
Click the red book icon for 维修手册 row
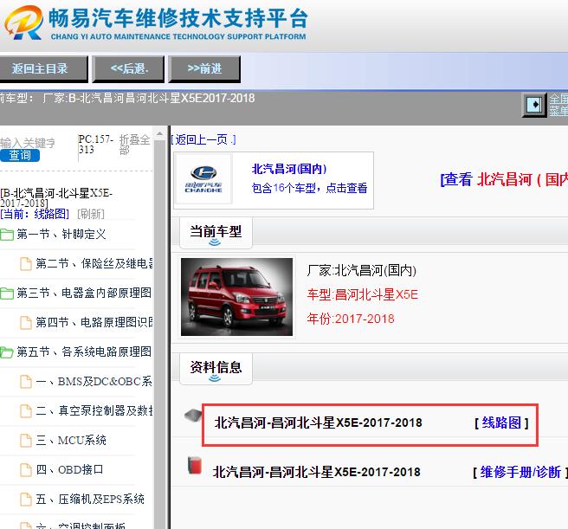[x=195, y=465]
